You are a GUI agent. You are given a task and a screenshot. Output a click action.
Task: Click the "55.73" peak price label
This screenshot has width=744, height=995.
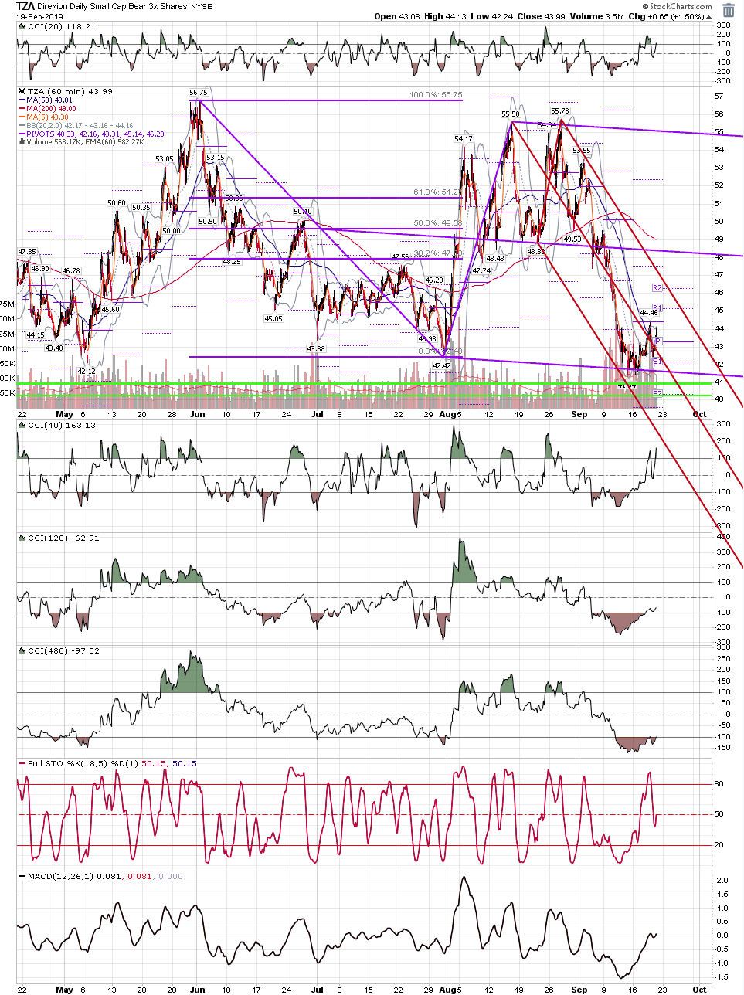pos(559,111)
